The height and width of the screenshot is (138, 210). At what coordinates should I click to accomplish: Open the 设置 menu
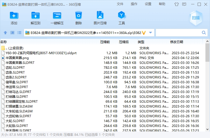point(148,4)
